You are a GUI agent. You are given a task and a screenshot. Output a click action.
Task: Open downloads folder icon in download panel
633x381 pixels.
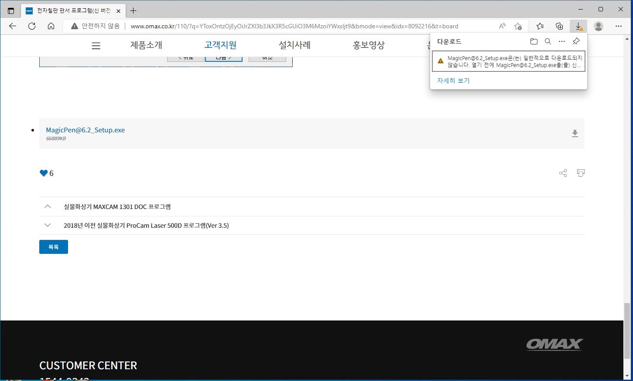coord(534,41)
